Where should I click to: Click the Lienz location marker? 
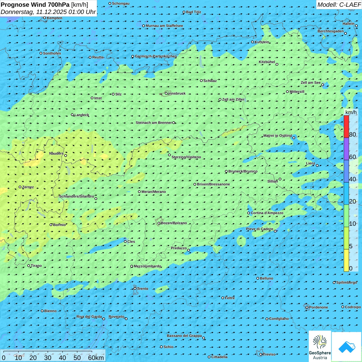[x=317, y=165]
